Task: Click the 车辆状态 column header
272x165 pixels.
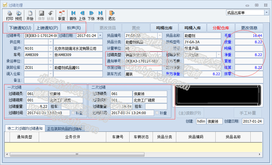Action: [141, 137]
